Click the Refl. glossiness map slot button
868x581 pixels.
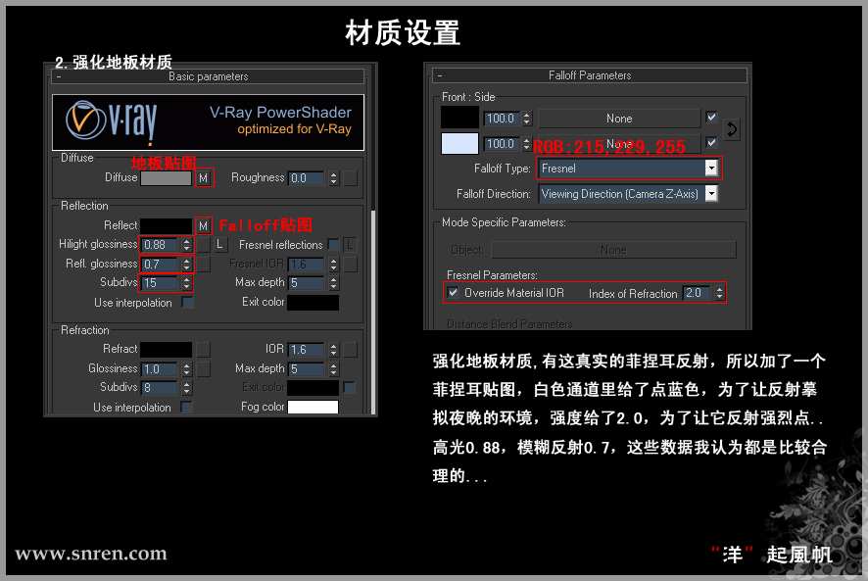(204, 265)
